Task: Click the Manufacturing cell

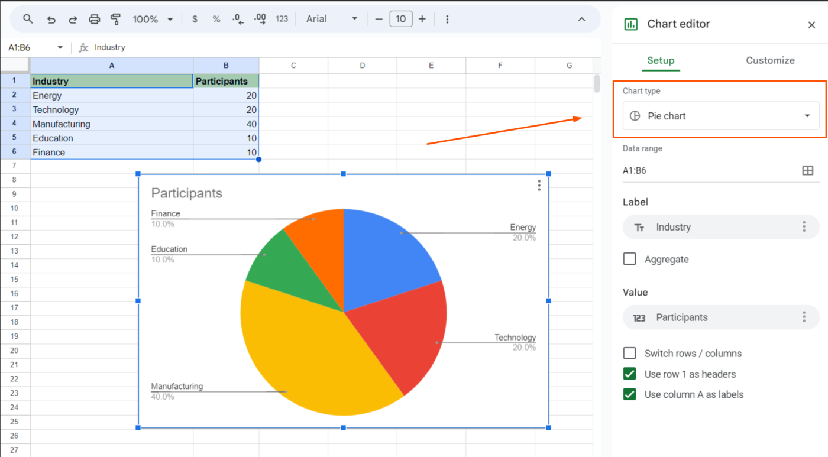Action: (x=112, y=124)
